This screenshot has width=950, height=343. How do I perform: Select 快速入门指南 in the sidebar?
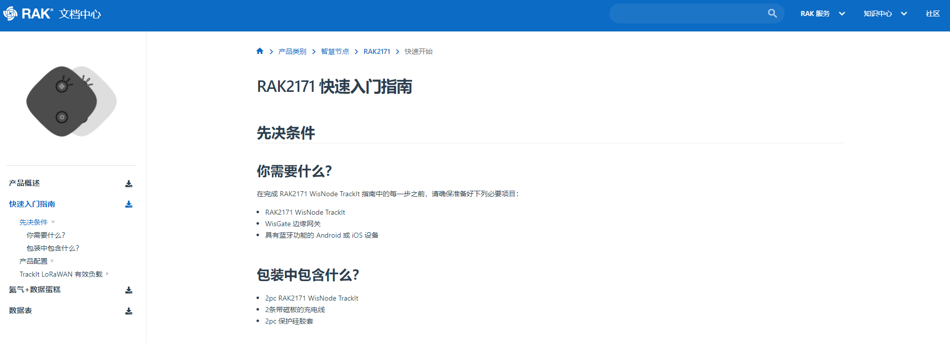pos(32,204)
